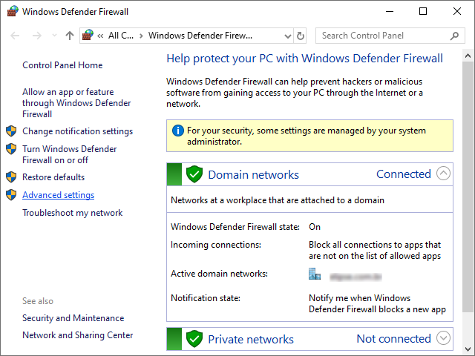The width and height of the screenshot is (475, 356).
Task: Click the green shield beside Private networks
Action: coord(194,339)
